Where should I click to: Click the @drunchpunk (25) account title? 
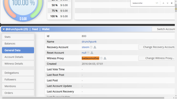(17, 29)
